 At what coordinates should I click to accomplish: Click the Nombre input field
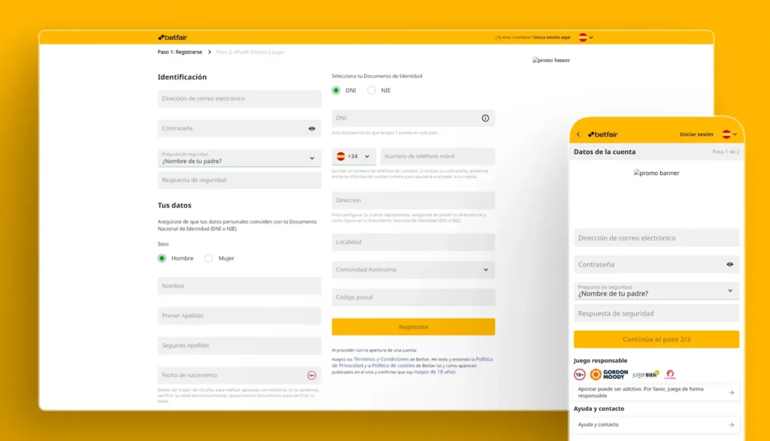coord(239,286)
